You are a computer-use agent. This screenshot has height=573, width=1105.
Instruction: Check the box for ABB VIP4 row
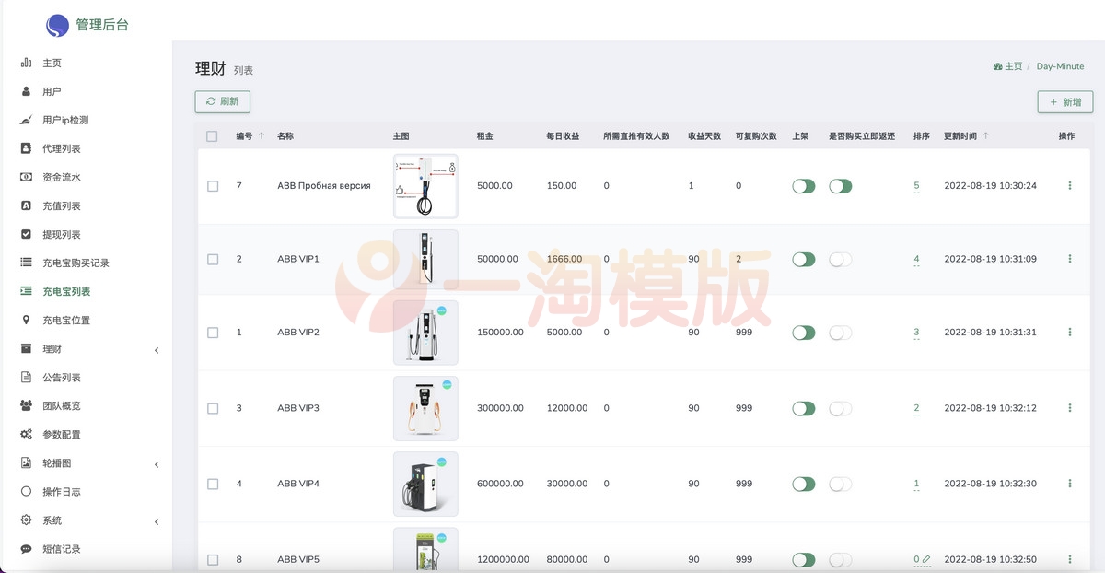tap(213, 484)
